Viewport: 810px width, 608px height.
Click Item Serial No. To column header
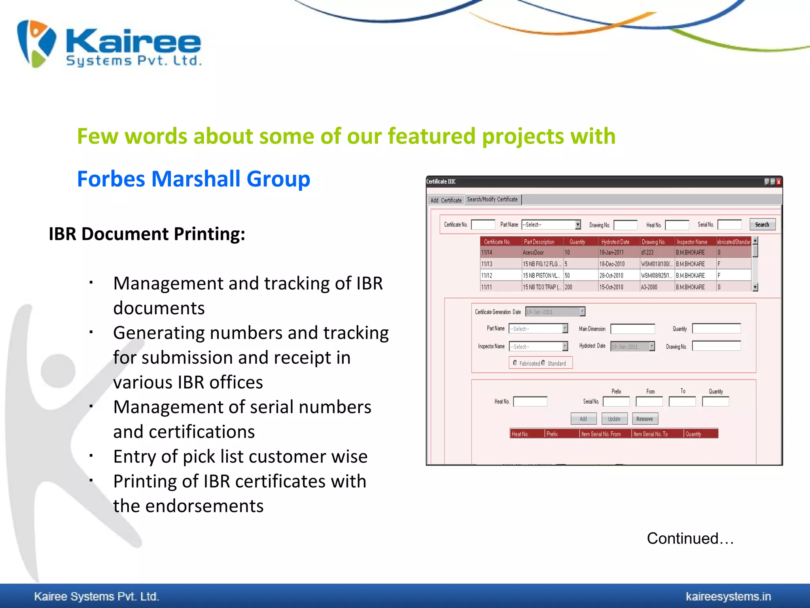tap(657, 433)
